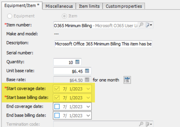Viewport: 180px width, 127px height.
Task: Search item number with magnifier icon
Action: pos(141,25)
